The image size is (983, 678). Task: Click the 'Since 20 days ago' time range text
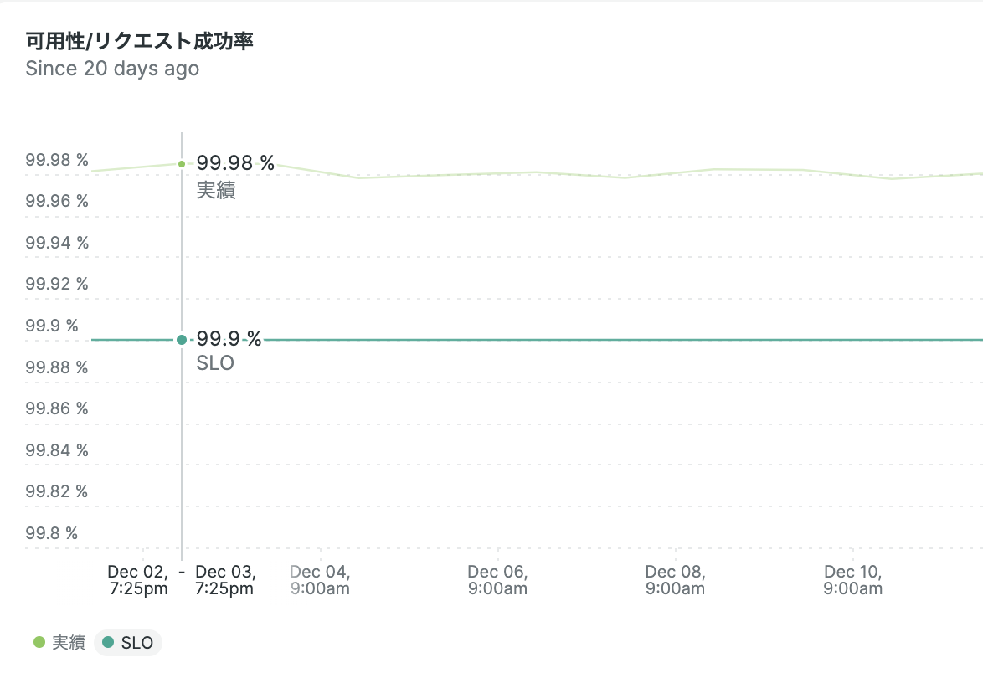112,69
